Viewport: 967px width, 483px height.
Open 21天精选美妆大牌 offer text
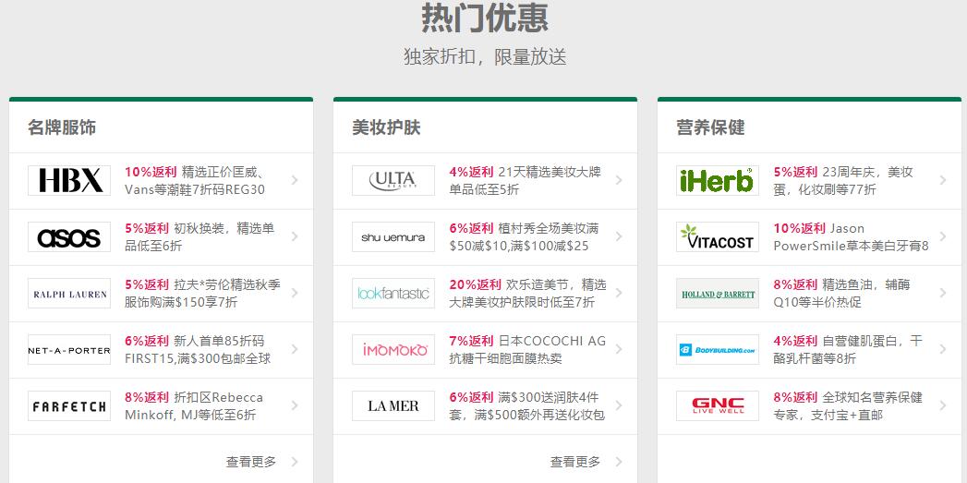click(x=525, y=181)
